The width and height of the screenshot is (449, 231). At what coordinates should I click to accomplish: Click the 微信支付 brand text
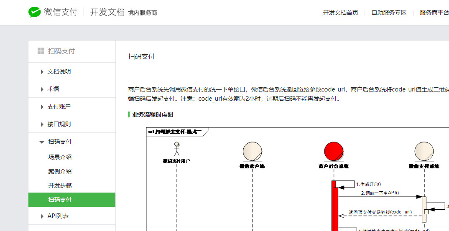coord(61,12)
